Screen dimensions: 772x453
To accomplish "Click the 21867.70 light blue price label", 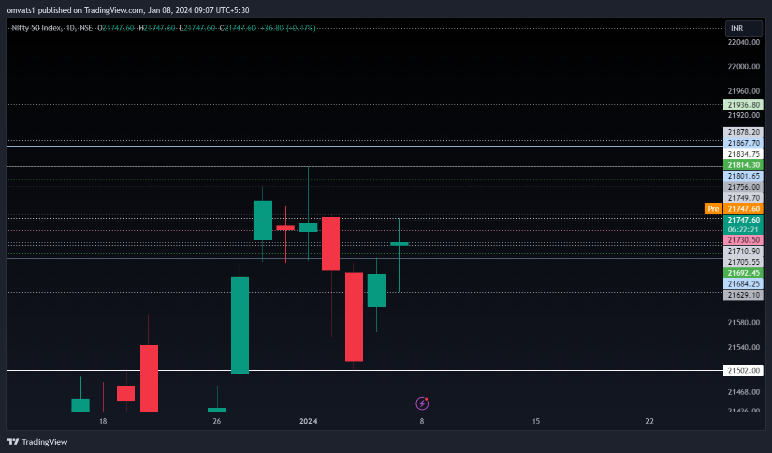I will [x=743, y=143].
